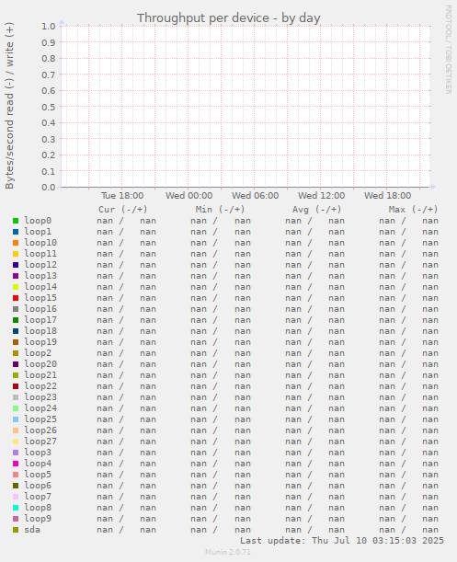Click the loop18 navy legend swatch
457x562 pixels.
pyautogui.click(x=16, y=331)
